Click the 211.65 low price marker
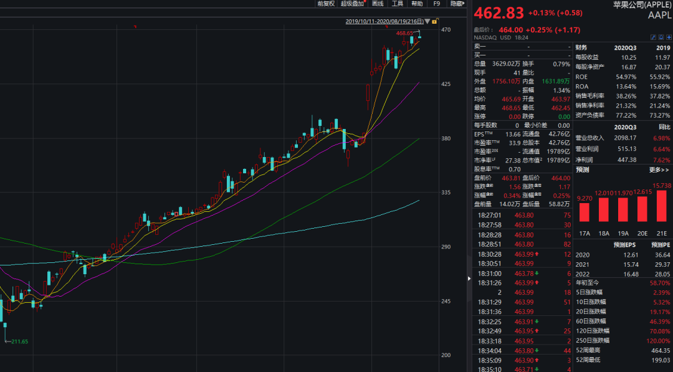This screenshot has width=673, height=372. coord(19,341)
